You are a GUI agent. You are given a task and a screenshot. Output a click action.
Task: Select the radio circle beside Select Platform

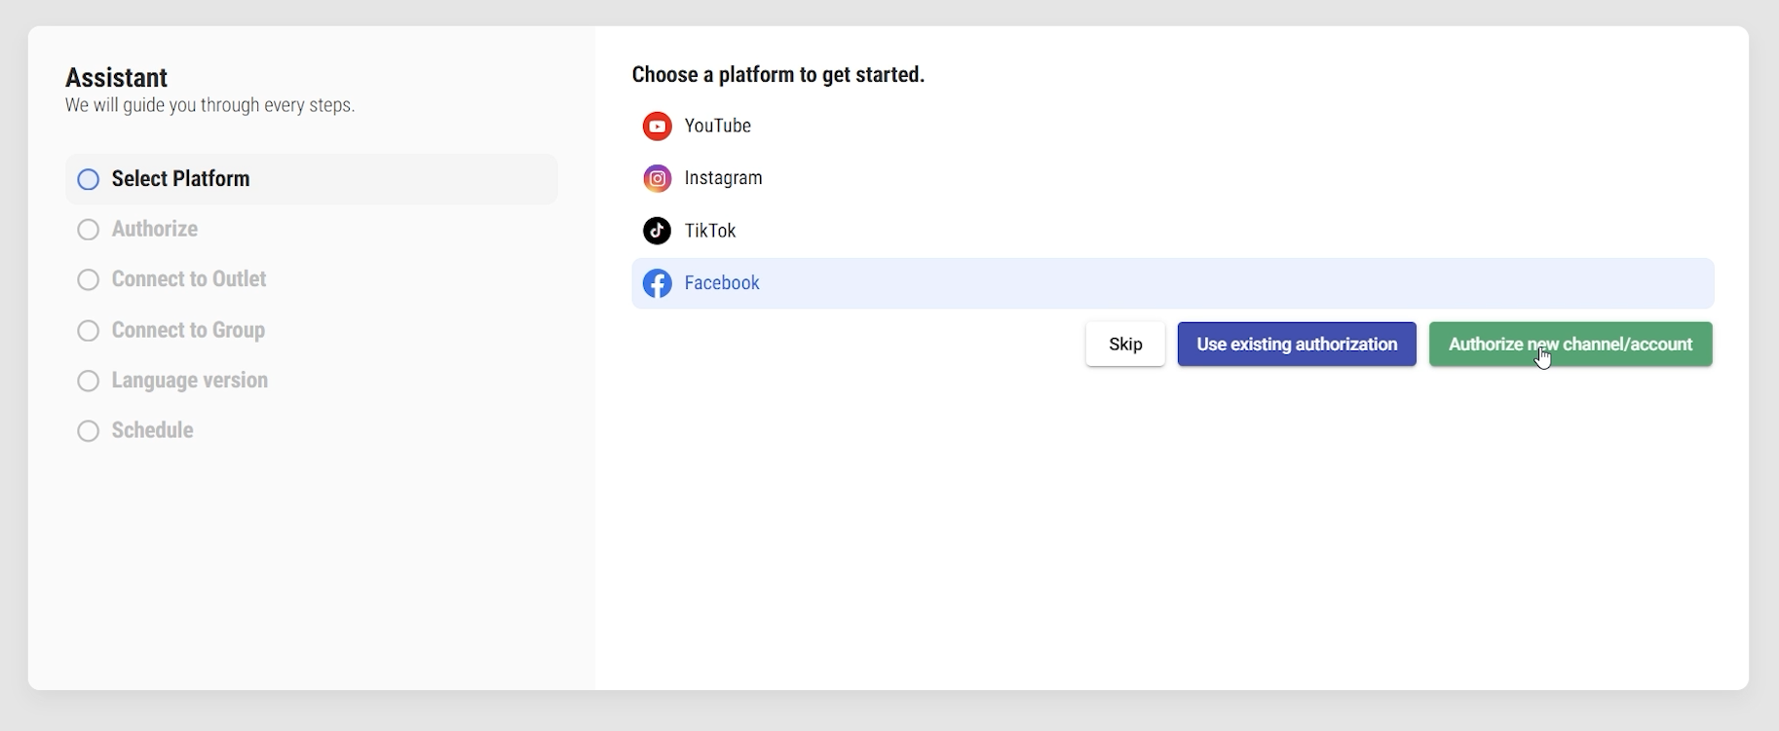89,179
